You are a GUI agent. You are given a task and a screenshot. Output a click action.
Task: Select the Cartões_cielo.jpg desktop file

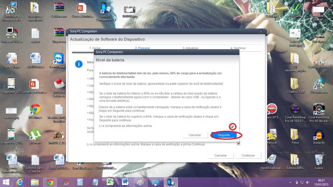319,64
